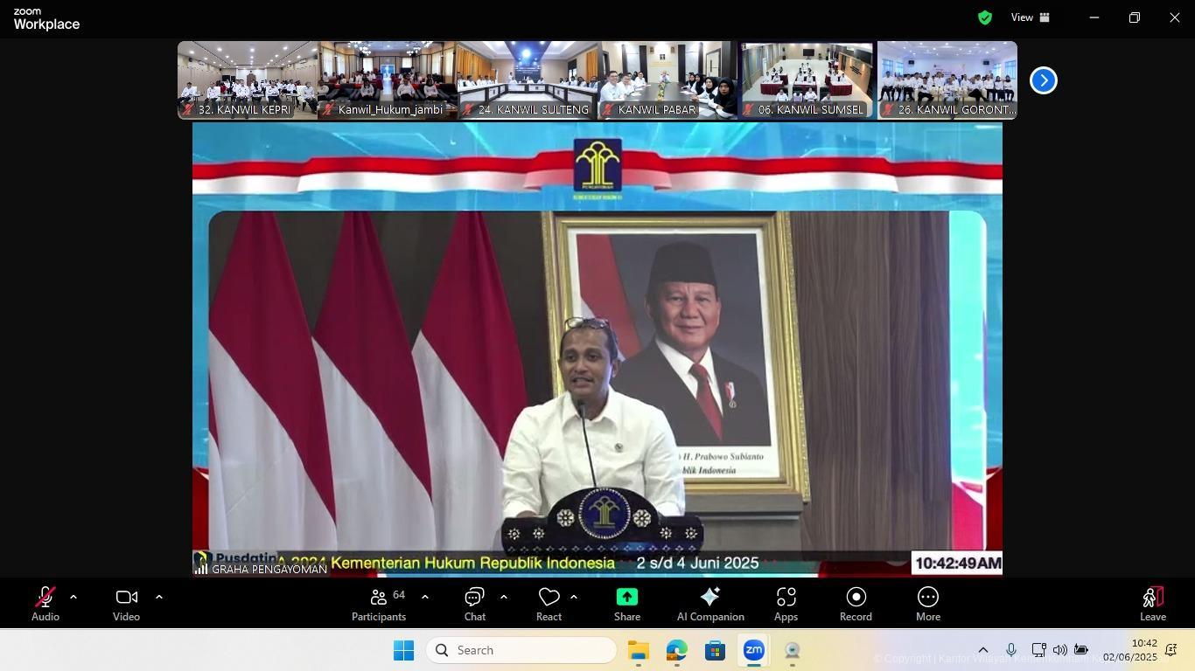Open the Participants panel
Screen dimensions: 1195x671
tap(379, 603)
